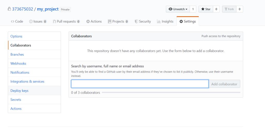Open Actions in the settings sidebar
265x132 pixels.
[x=34, y=109]
